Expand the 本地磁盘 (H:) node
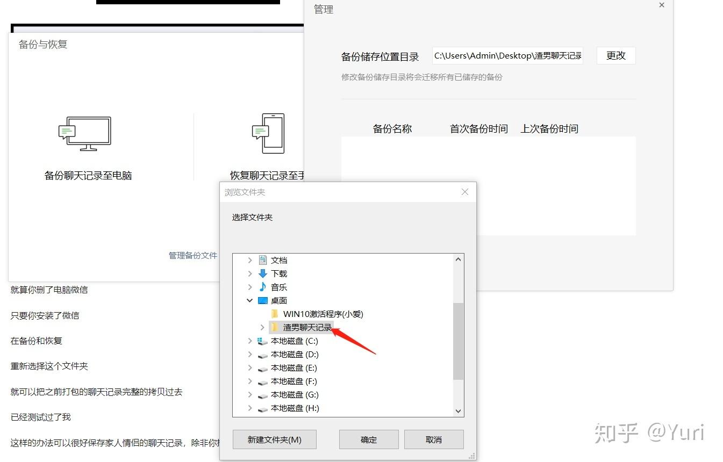This screenshot has height=462, width=723. (249, 408)
